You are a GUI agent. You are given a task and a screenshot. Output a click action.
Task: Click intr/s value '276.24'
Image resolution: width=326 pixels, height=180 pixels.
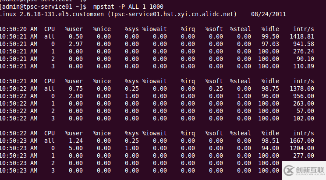point(304,52)
